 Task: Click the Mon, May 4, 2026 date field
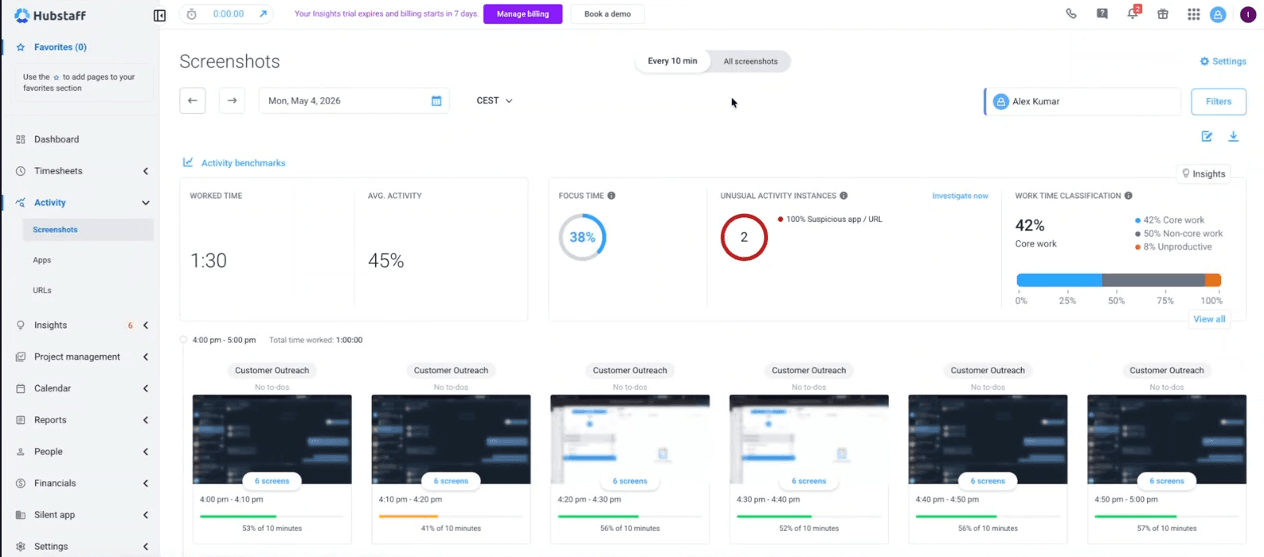coord(354,101)
